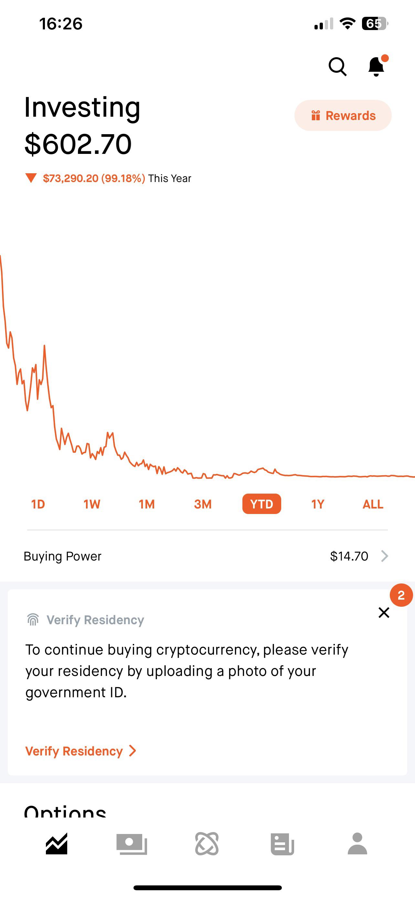Switch chart to 1Y range
Screen dimensions: 415x898
coord(318,504)
